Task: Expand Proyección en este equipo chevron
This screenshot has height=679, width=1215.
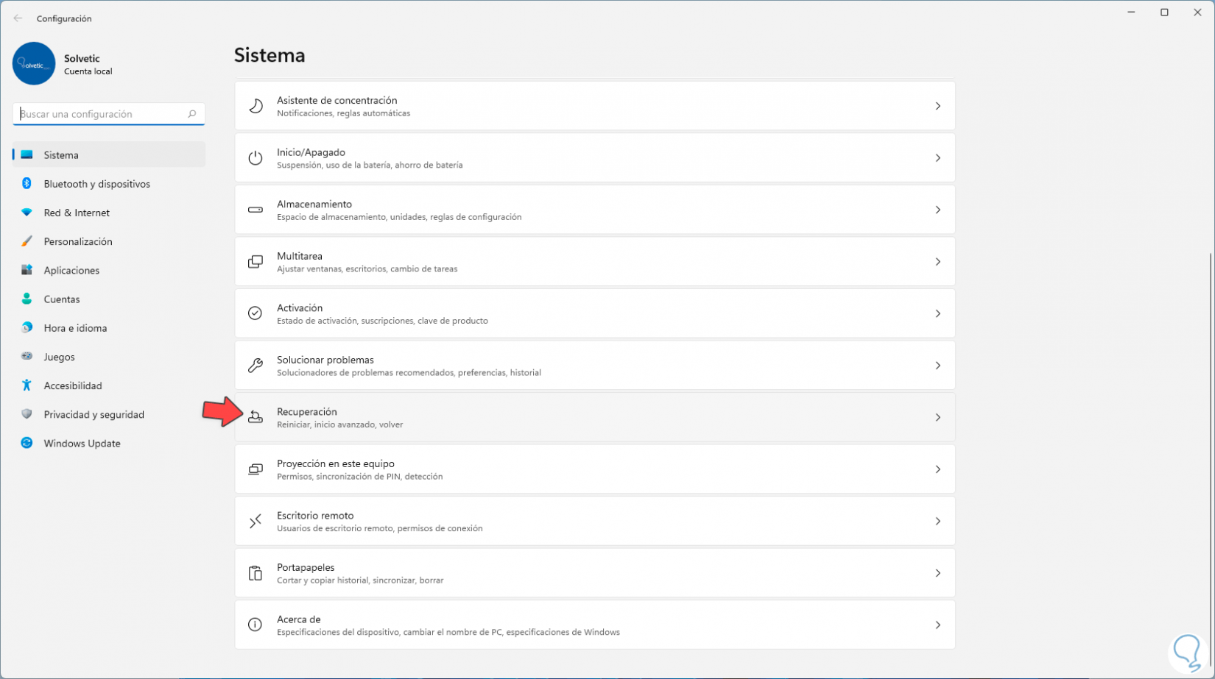Action: coord(937,469)
